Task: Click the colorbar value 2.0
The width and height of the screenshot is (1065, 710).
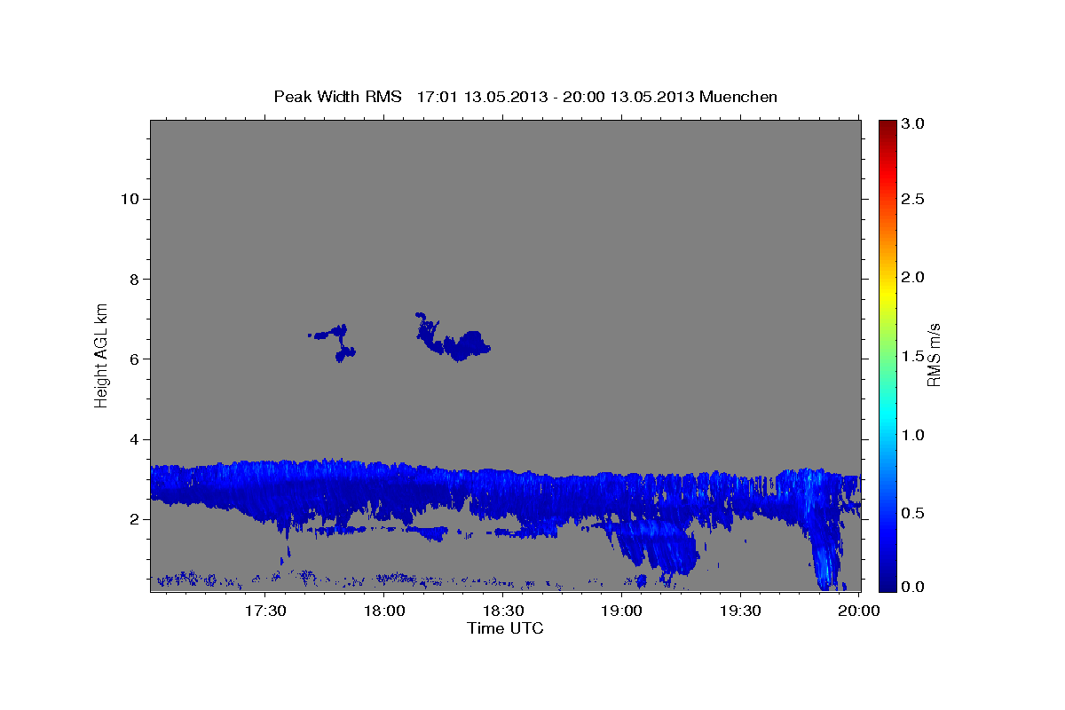Action: [913, 278]
